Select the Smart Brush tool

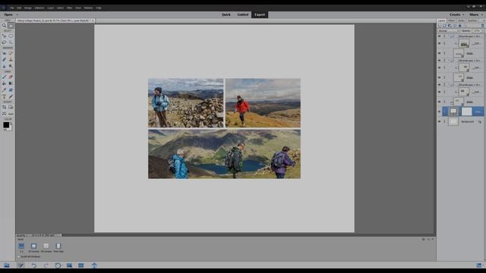click(x=4, y=60)
